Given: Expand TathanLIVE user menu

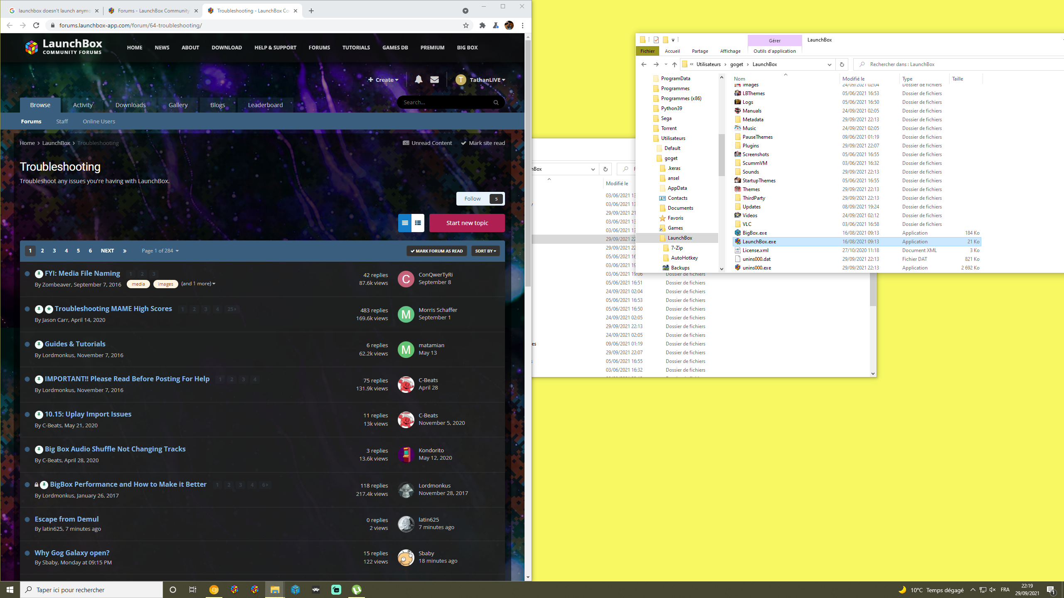Looking at the screenshot, I should point(480,80).
